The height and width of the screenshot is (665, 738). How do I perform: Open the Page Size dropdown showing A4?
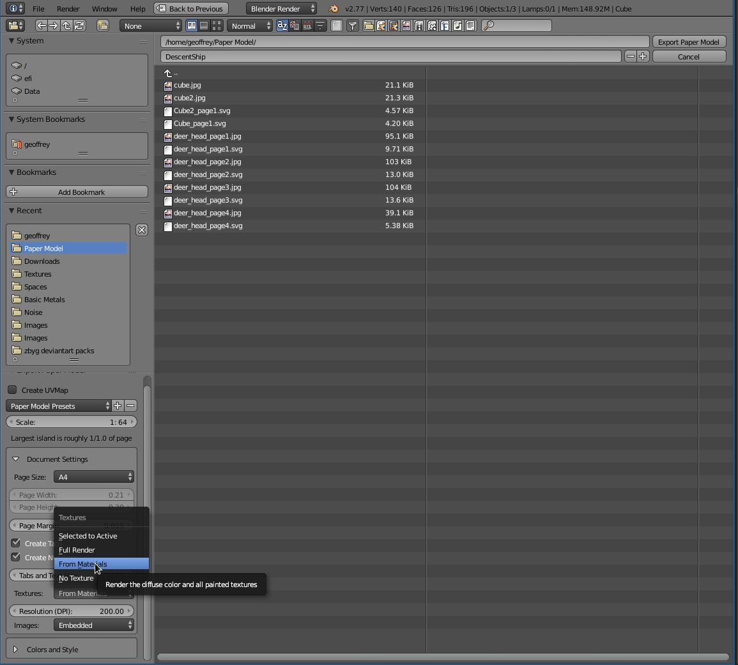point(93,477)
